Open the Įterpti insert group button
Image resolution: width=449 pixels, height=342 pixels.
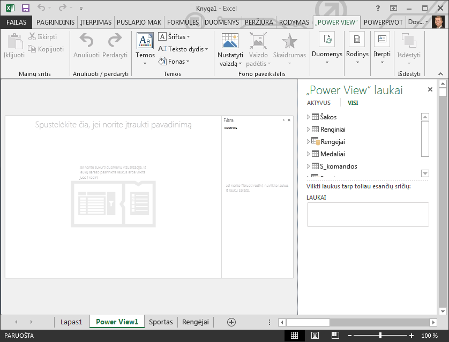pos(382,48)
